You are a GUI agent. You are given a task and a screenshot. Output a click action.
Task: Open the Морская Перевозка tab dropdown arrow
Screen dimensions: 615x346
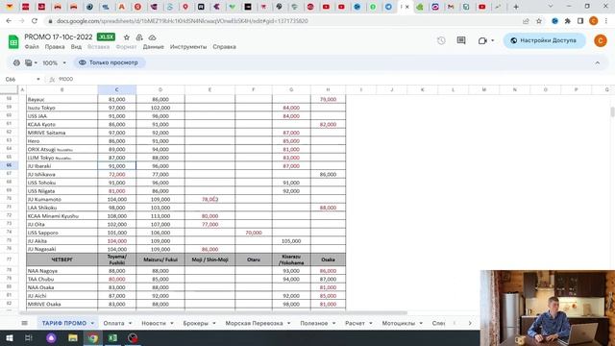click(288, 323)
